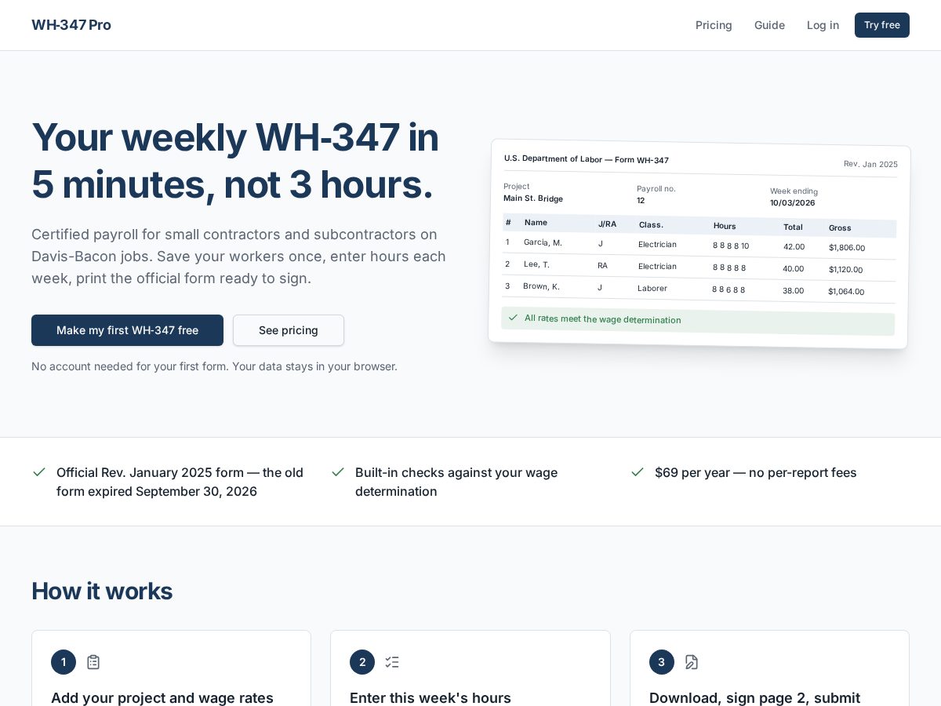Viewport: 941px width, 706px height.
Task: Click the main headline about 5 minutes
Action: pyautogui.click(x=235, y=160)
